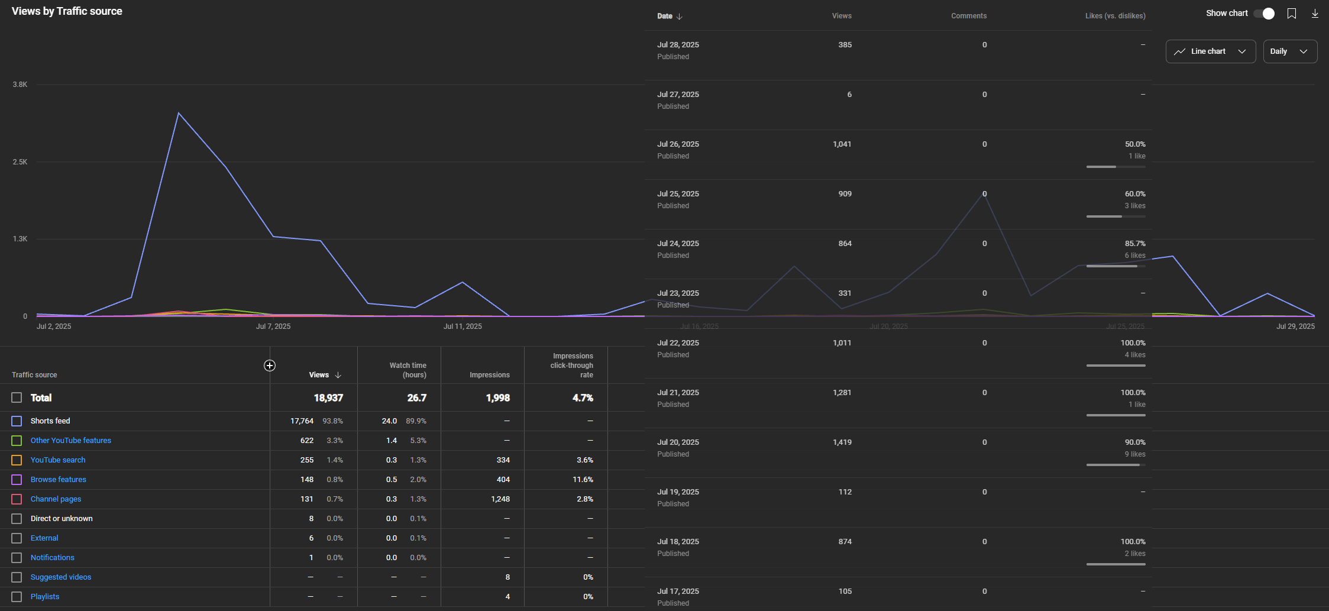Click the Traffic source column header
The height and width of the screenshot is (611, 1329).
point(34,375)
